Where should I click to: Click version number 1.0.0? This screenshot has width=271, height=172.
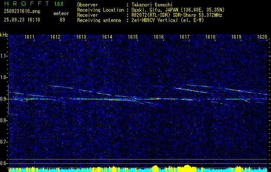click(x=59, y=4)
